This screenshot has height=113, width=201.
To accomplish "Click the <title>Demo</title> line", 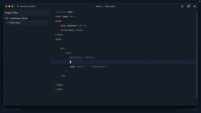I will tap(72, 30).
